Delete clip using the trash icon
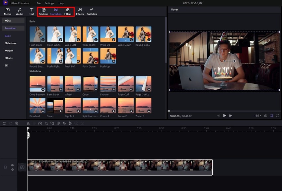 [x=17, y=123]
